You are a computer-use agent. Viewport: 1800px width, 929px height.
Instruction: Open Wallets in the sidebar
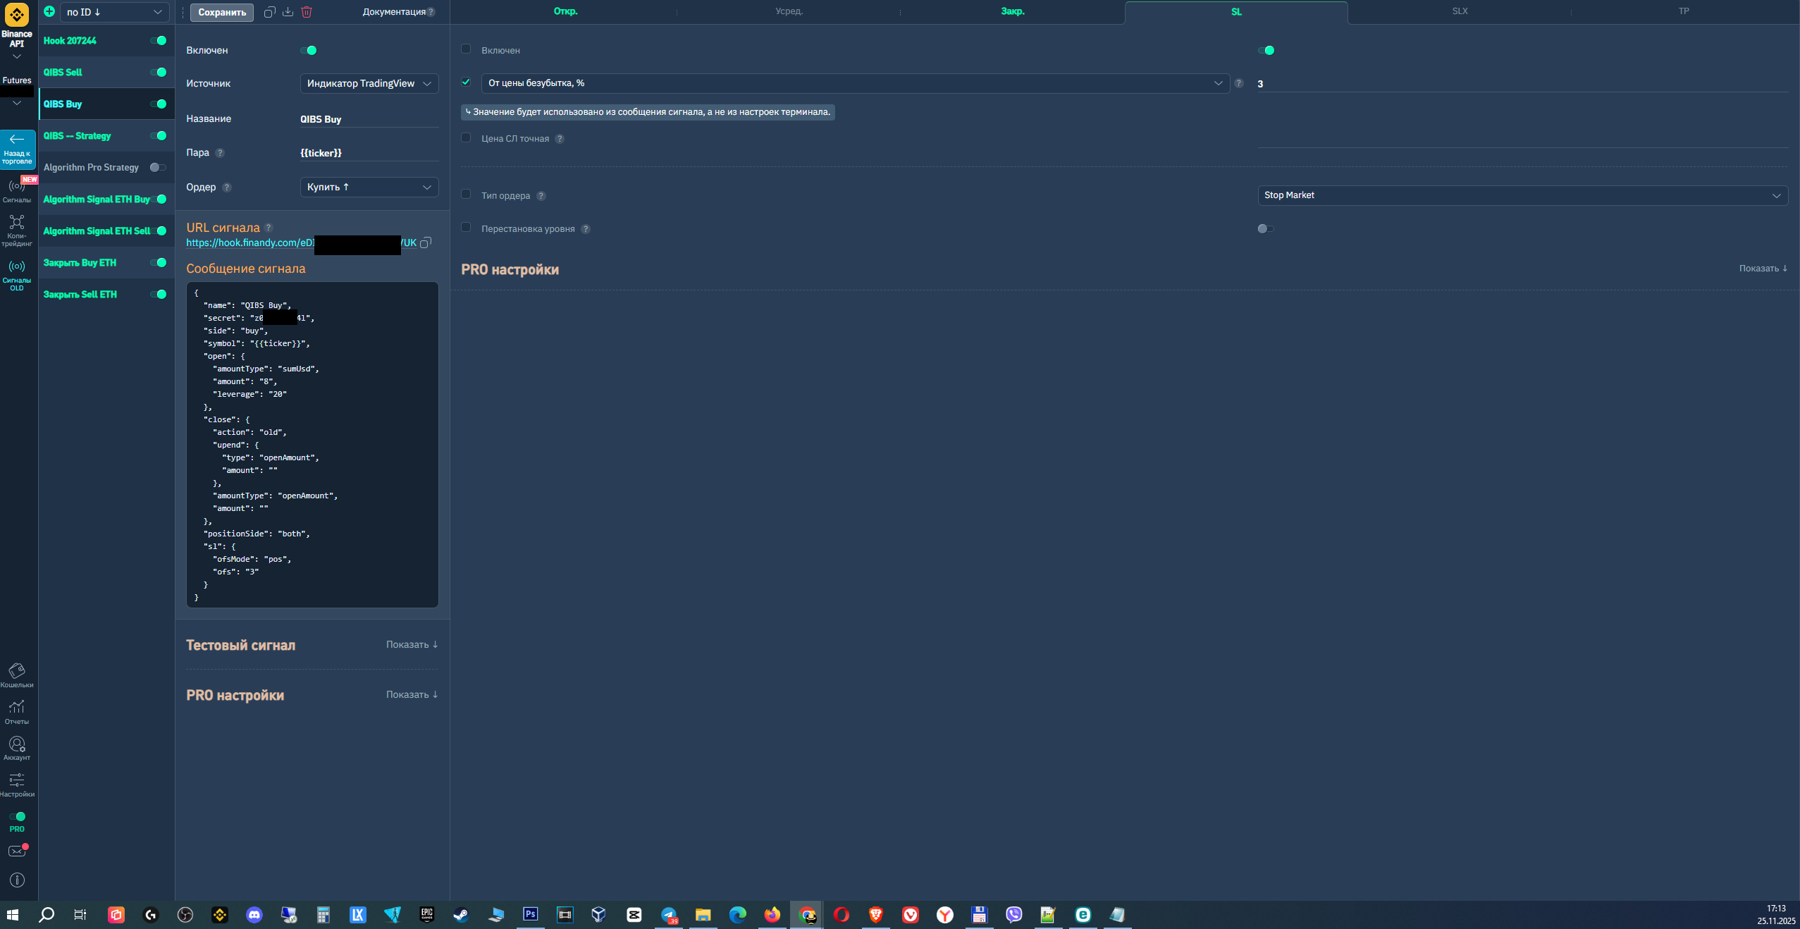[x=17, y=675]
